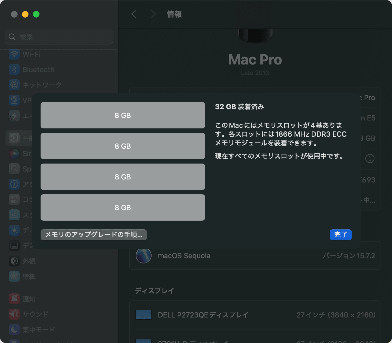Click the info circle button
The height and width of the screenshot is (343, 392).
tap(370, 159)
